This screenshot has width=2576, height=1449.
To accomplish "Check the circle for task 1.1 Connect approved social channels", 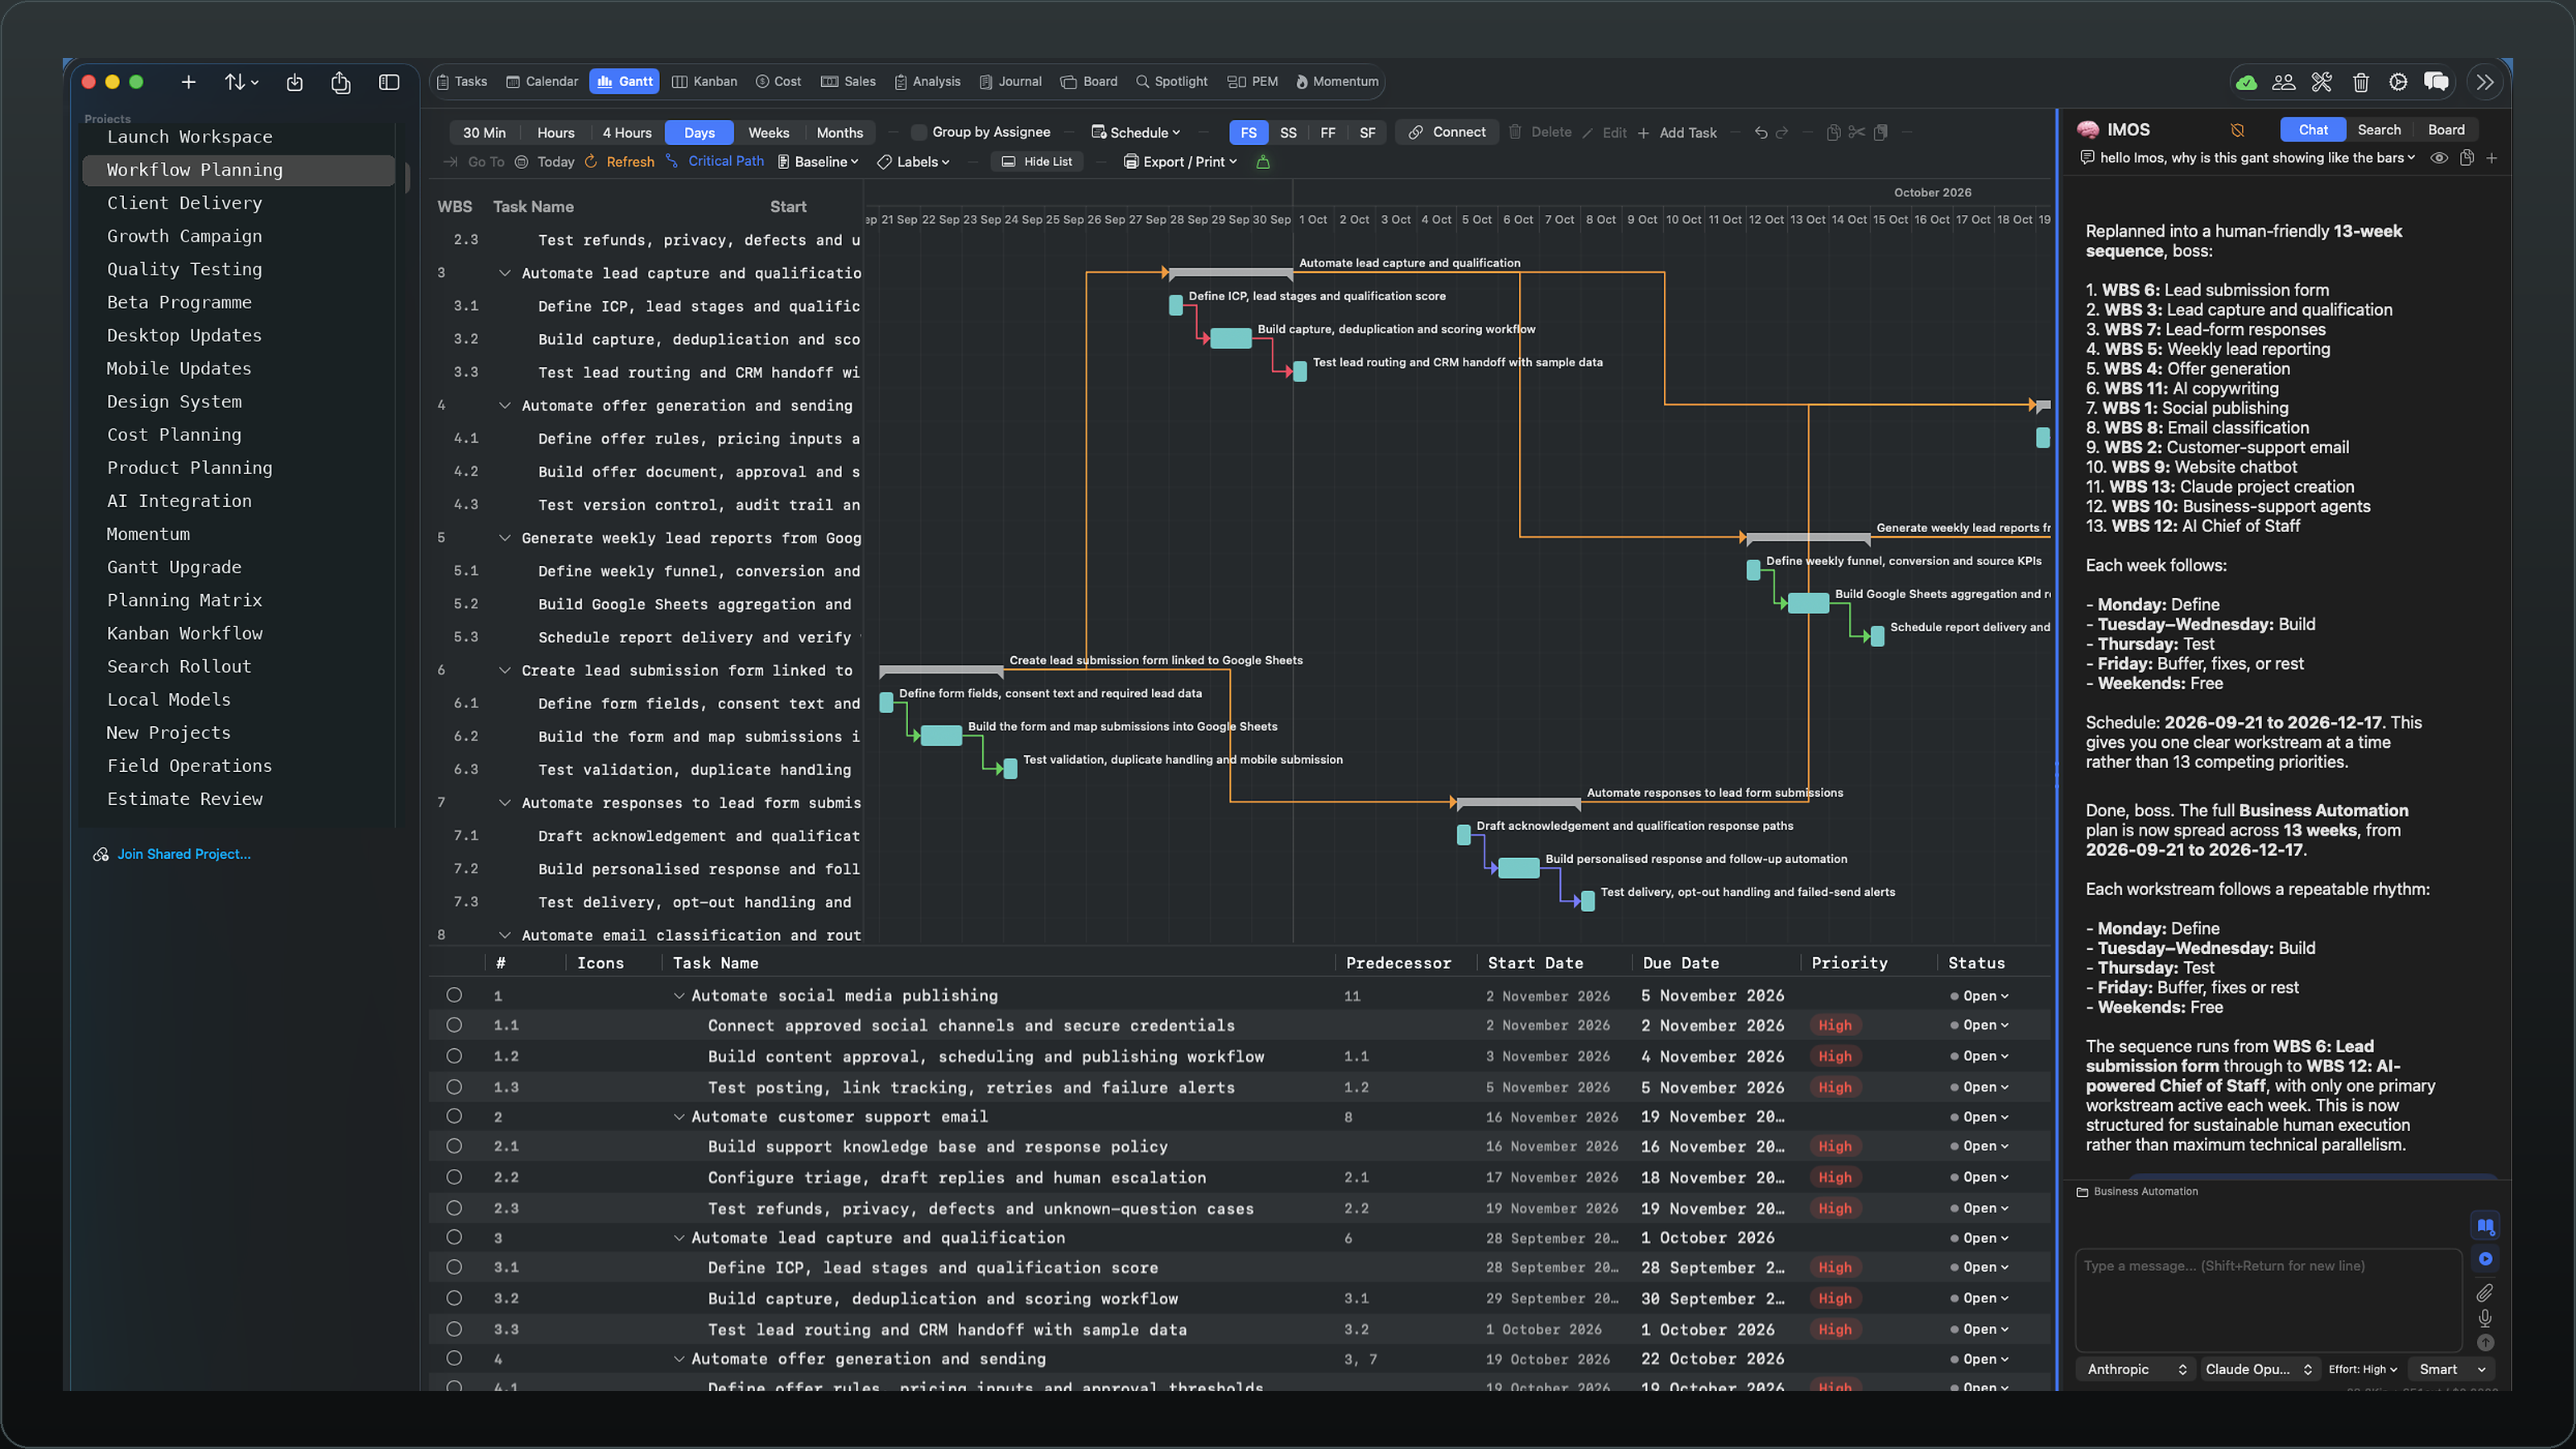I will tap(454, 1025).
